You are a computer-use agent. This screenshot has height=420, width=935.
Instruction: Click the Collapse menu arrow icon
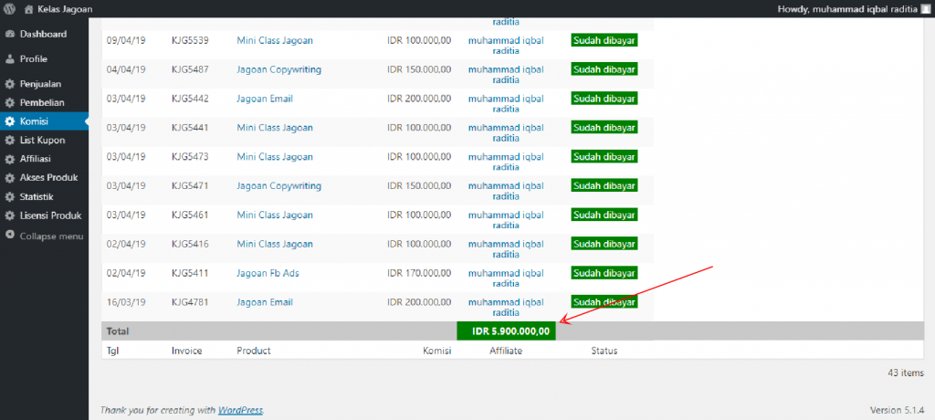(9, 236)
